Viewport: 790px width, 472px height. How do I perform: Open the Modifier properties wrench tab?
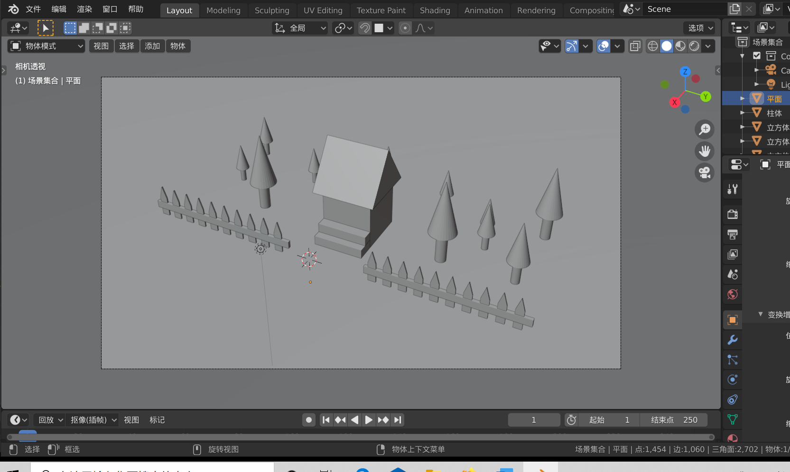(733, 340)
